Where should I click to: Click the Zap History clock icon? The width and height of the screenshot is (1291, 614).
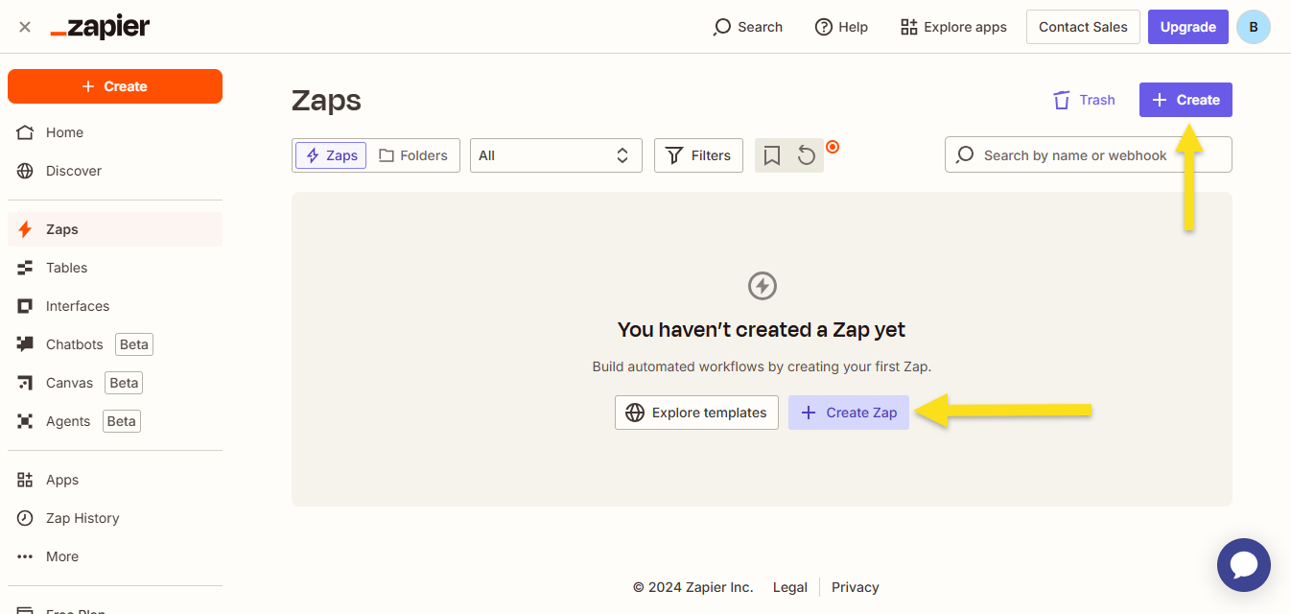(x=26, y=518)
